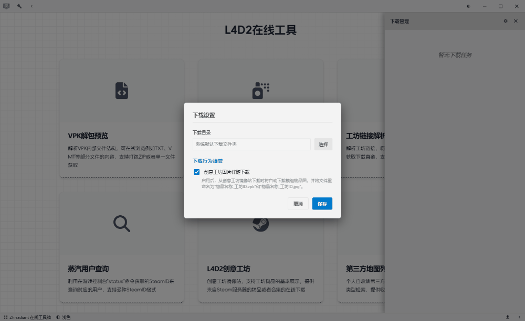525x321 pixels.
Task: Open download manager settings gear icon
Action: [506, 21]
